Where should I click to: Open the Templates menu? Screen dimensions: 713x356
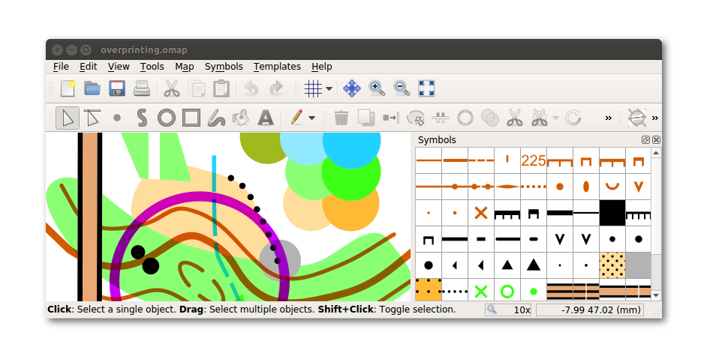coord(277,66)
